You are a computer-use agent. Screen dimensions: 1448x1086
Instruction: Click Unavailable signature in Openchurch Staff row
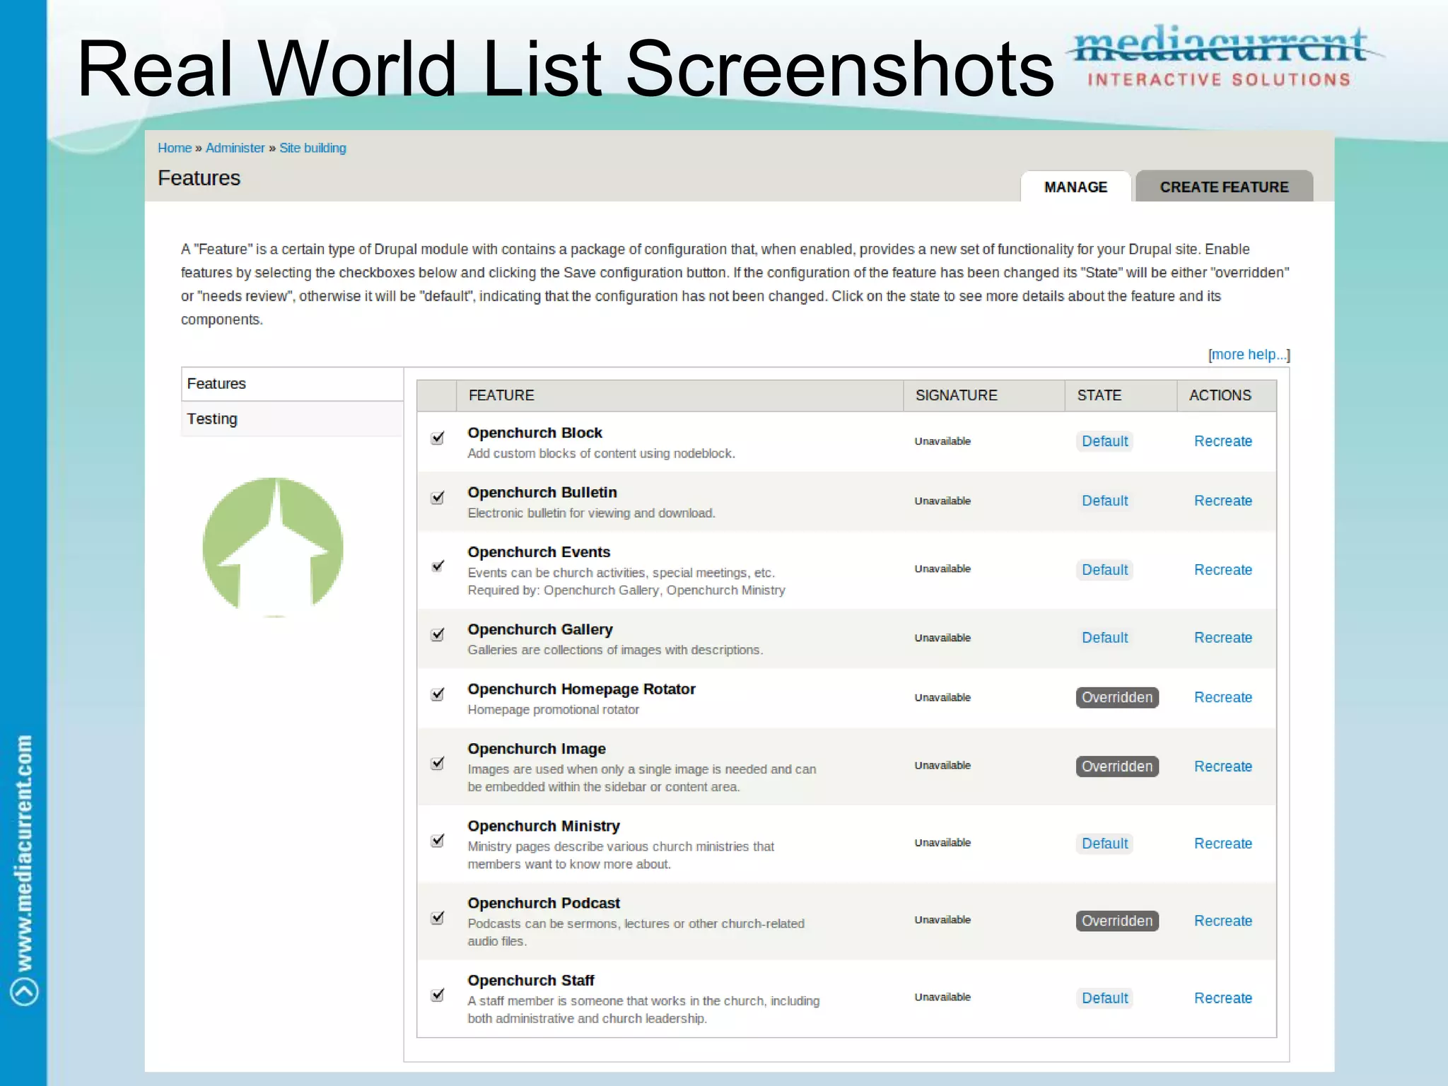(x=942, y=997)
